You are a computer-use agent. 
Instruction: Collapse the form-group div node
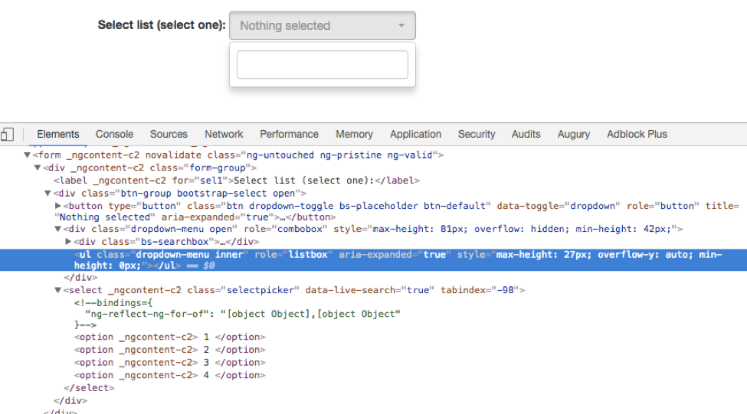(x=38, y=168)
